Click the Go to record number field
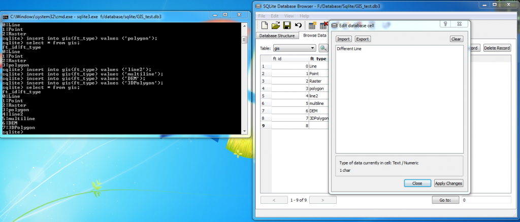This screenshot has width=520, height=222. (x=486, y=200)
